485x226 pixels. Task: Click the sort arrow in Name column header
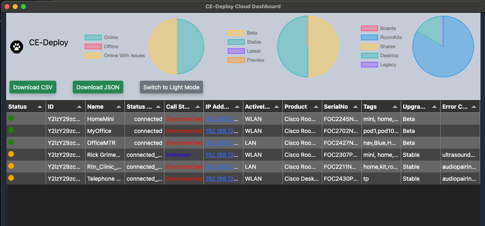click(119, 107)
